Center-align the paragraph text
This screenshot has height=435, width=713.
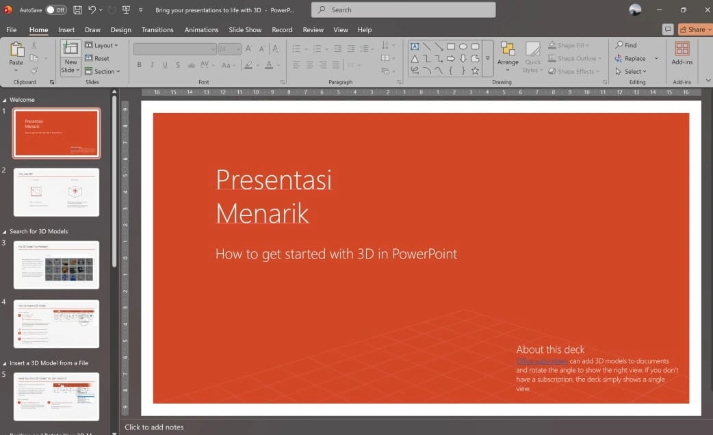tap(309, 64)
